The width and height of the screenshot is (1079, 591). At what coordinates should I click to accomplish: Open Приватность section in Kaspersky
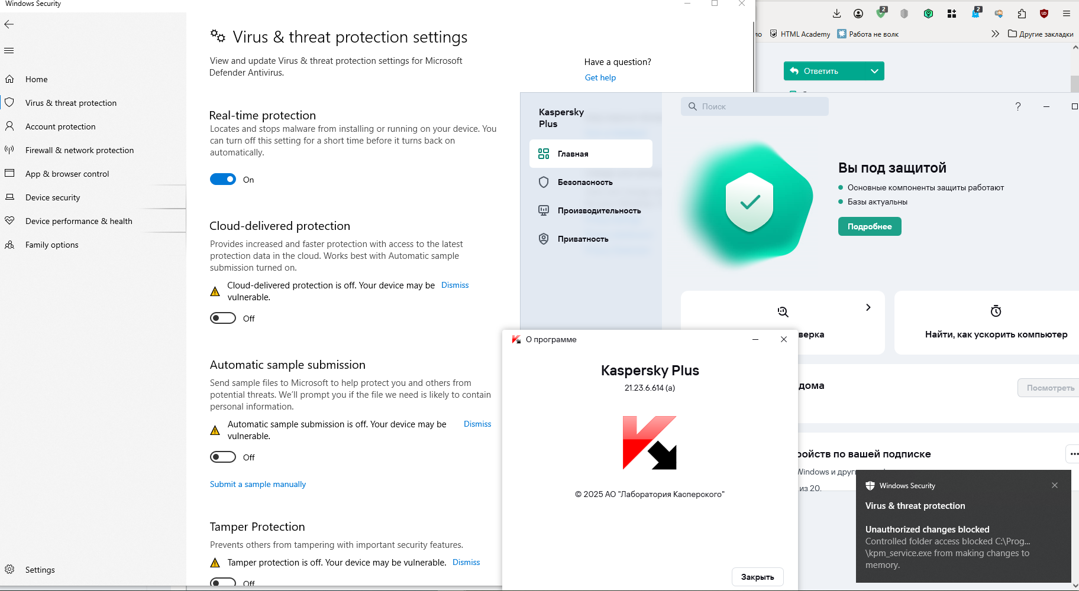[591, 239]
